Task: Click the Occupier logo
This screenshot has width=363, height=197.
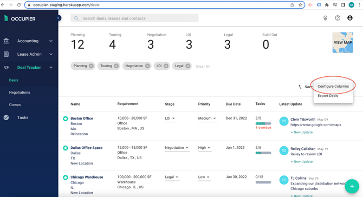Action: (20, 18)
